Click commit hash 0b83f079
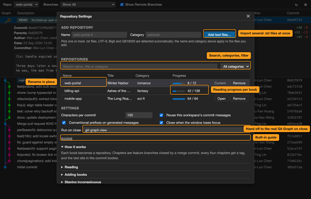Viewport: 311px width, 199px height. click(295, 80)
